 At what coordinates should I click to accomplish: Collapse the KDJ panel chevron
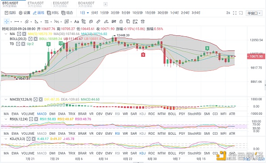coord(6,139)
